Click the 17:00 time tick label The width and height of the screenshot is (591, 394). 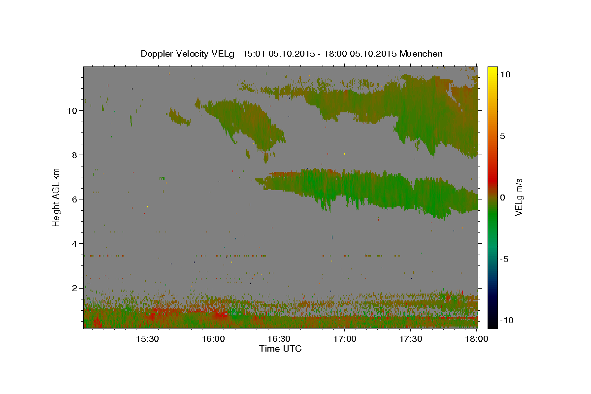click(x=345, y=339)
